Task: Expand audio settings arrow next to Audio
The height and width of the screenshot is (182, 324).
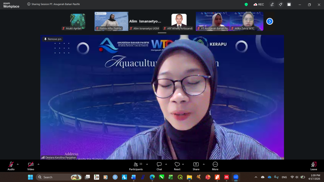Action: [x=18, y=164]
